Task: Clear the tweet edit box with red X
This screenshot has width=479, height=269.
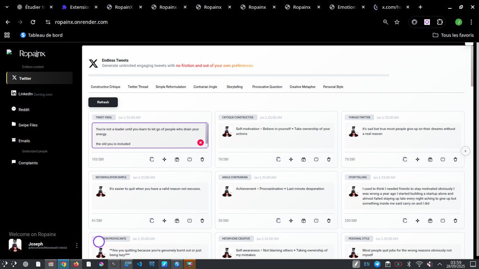Action: (200, 143)
